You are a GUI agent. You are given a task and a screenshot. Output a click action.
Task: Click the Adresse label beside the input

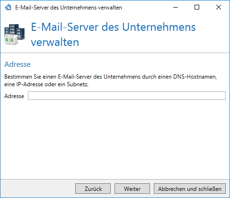[x=14, y=96]
